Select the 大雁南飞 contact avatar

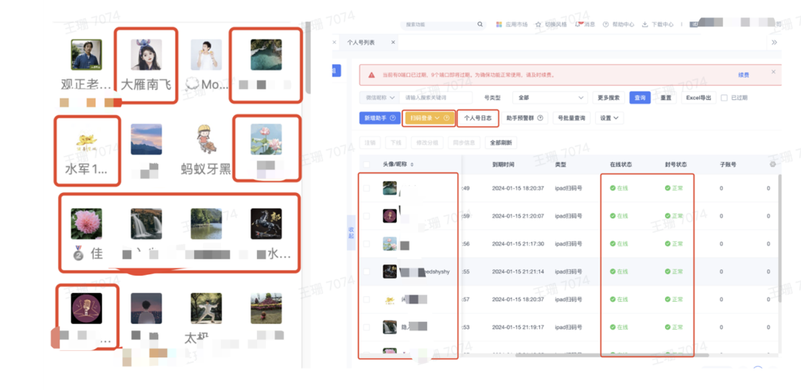click(146, 55)
